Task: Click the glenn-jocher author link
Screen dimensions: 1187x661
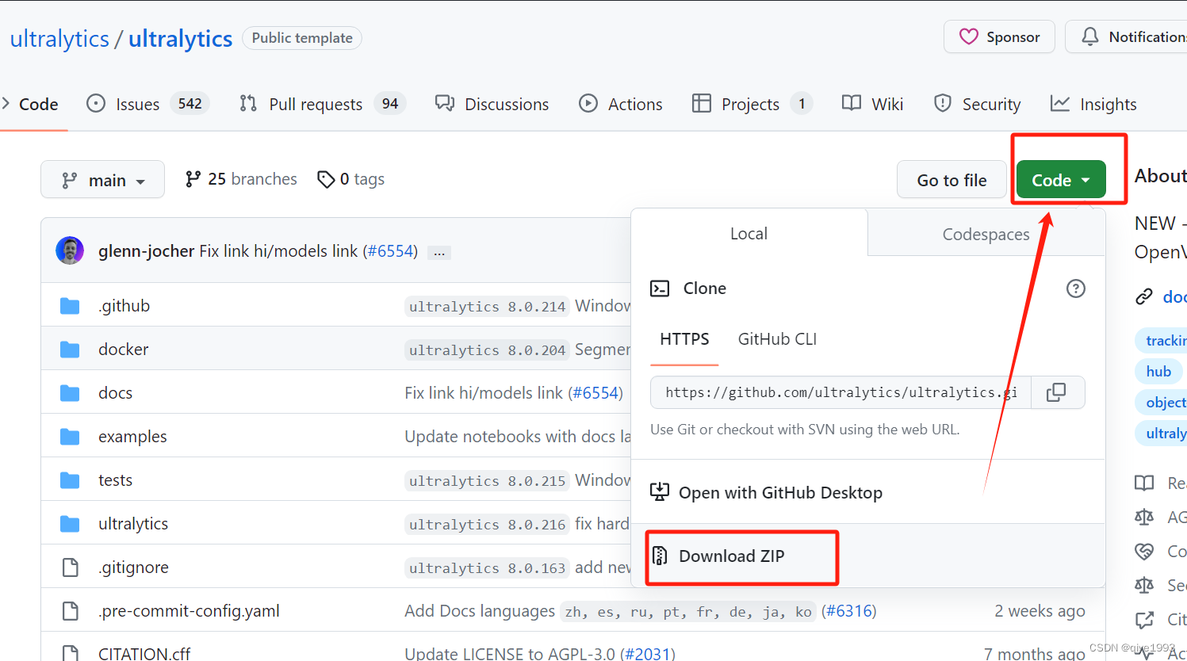Action: pos(146,250)
